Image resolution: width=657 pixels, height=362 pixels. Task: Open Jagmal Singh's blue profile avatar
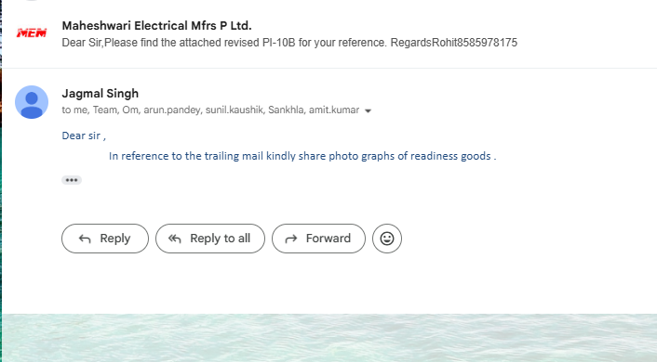click(32, 102)
